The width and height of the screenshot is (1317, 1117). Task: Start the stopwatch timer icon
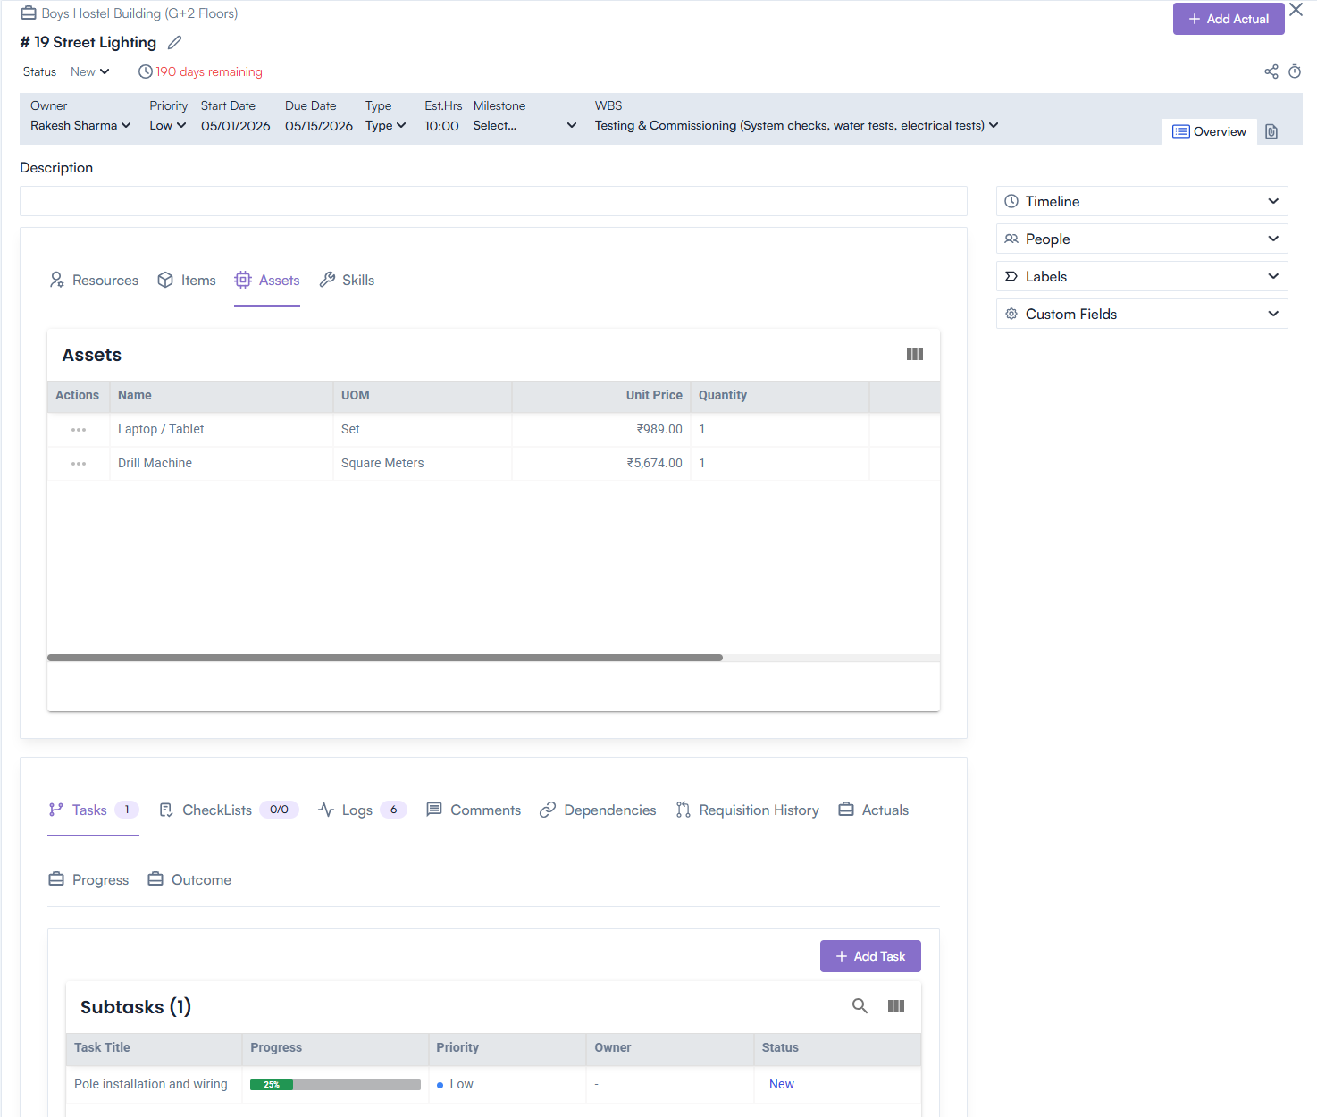click(x=1295, y=71)
